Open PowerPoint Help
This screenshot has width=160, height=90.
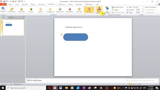pyautogui.click(x=159, y=4)
